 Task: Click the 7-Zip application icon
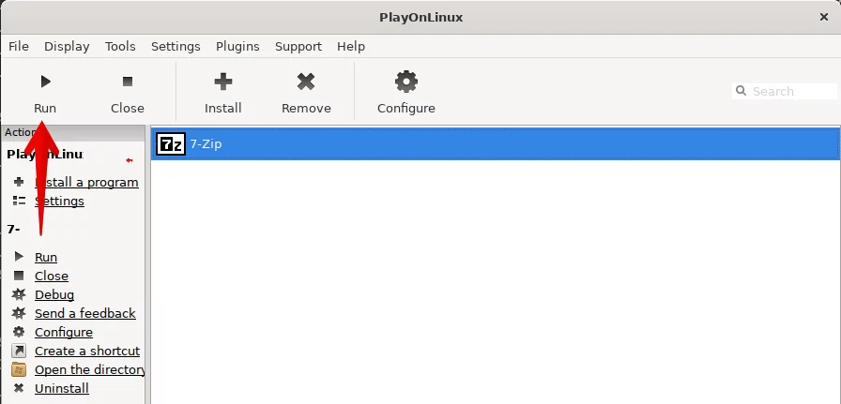tap(171, 143)
